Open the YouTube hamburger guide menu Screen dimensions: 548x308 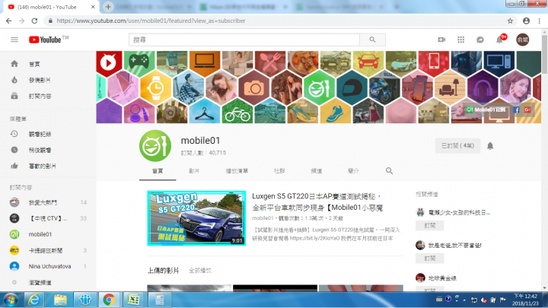point(14,40)
